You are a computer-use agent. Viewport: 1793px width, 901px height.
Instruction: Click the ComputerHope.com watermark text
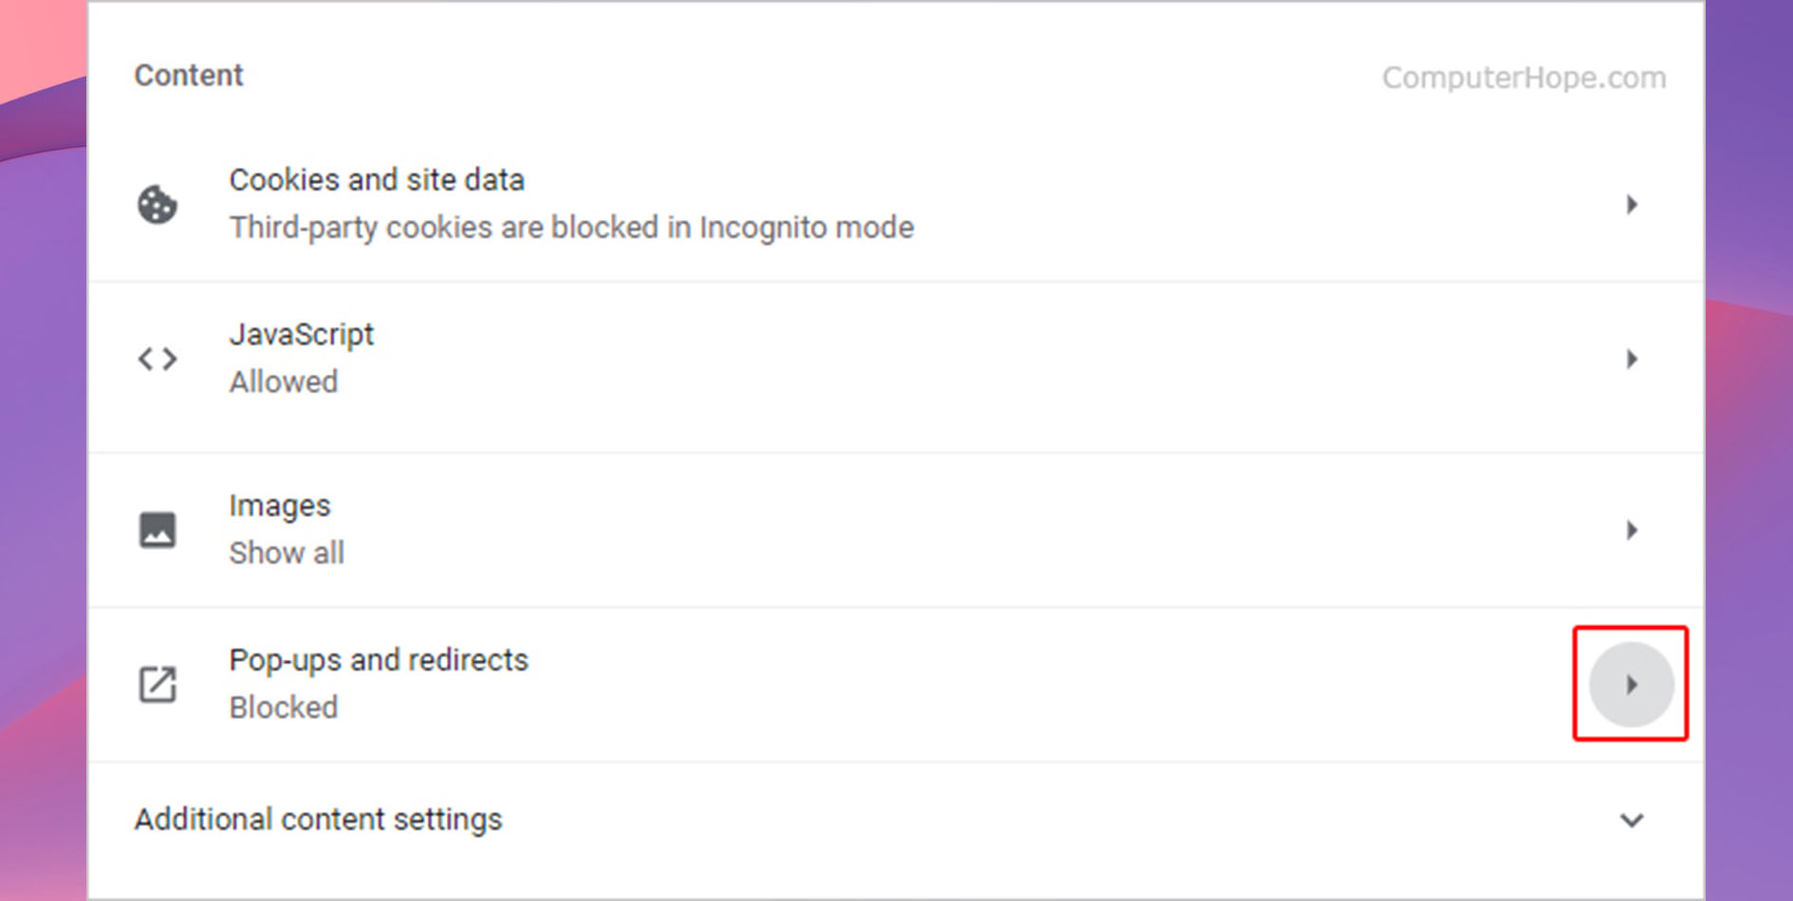coord(1524,78)
